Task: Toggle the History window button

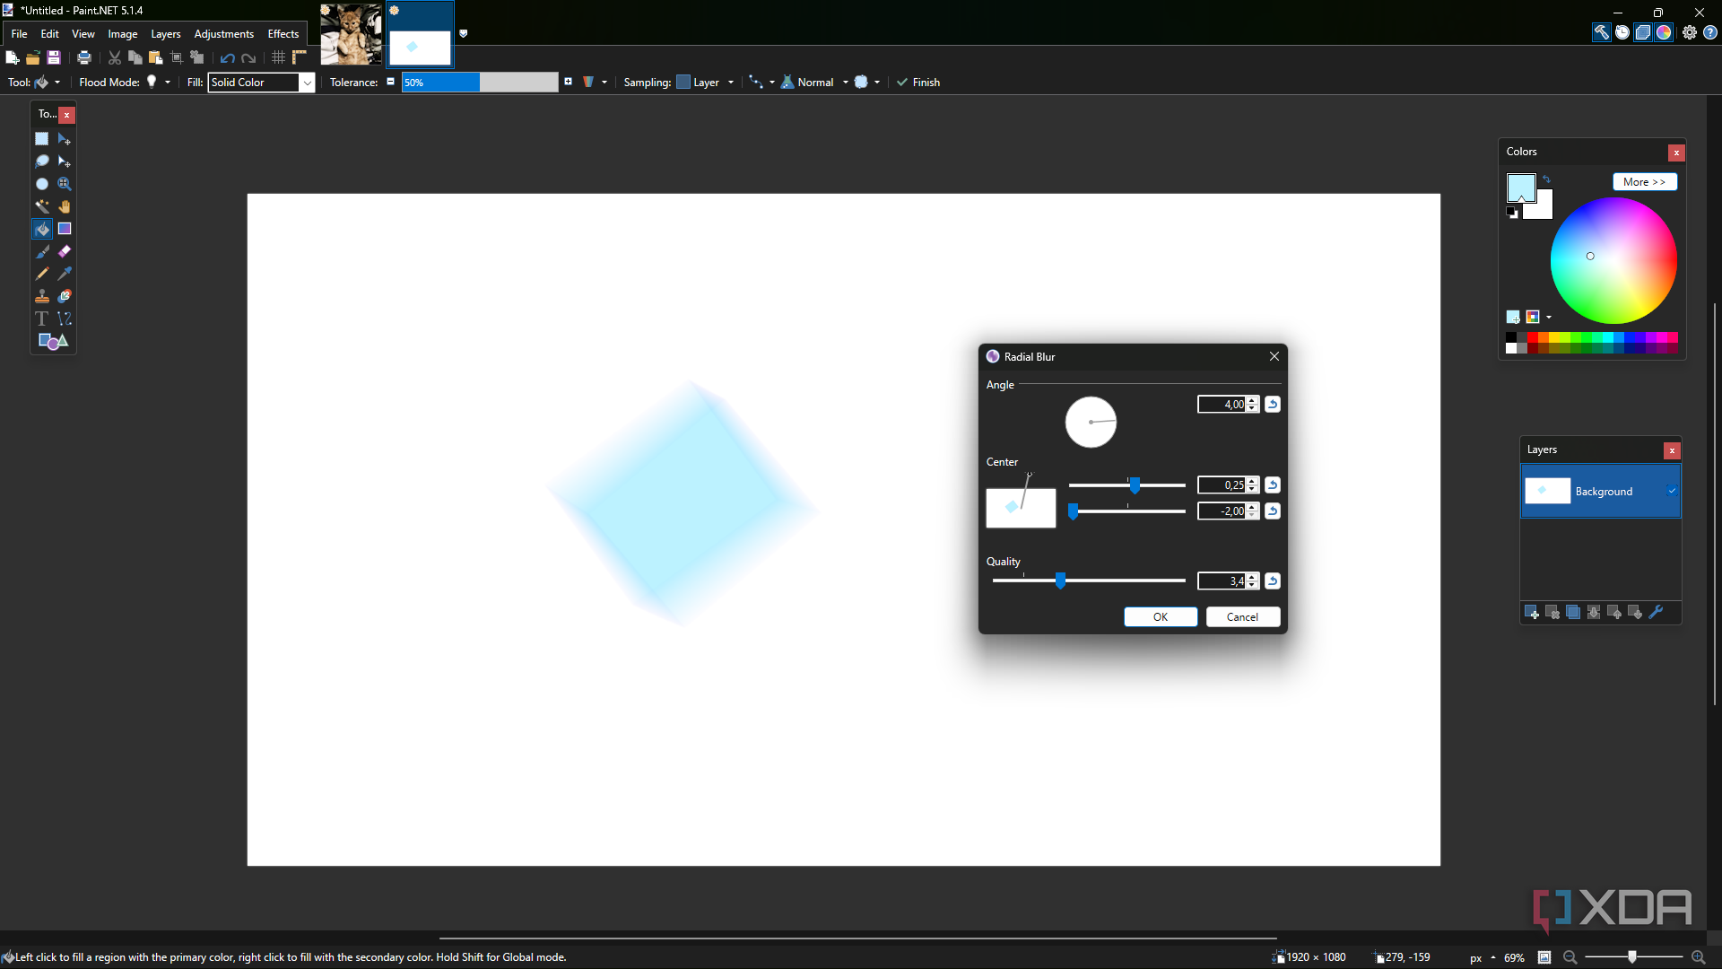Action: tap(1622, 32)
